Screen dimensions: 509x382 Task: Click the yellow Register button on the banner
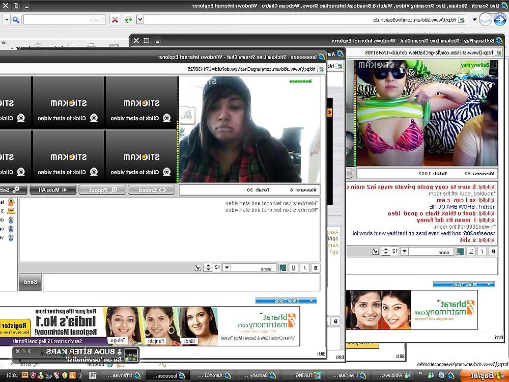click(15, 328)
